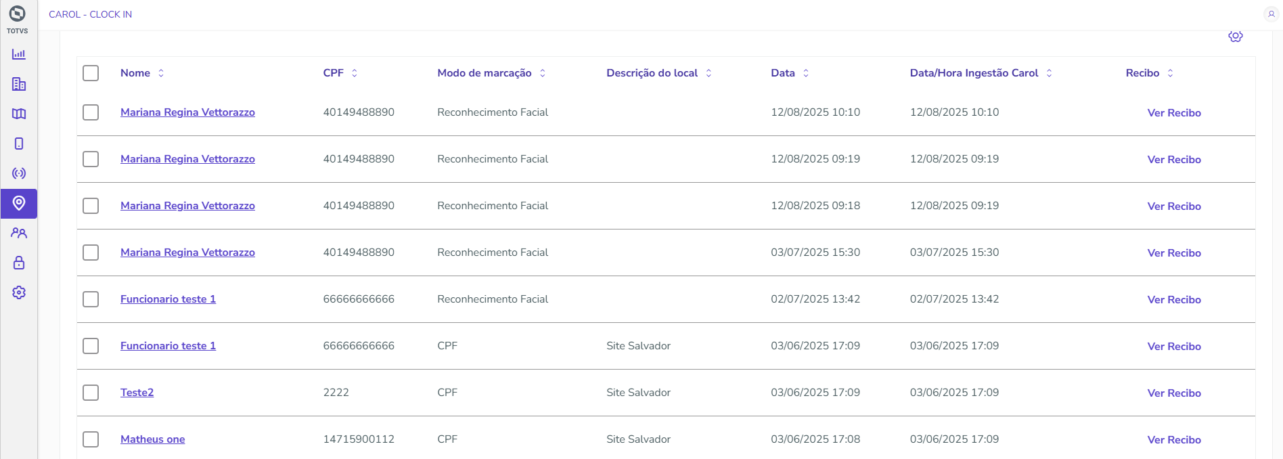Click the TOTVS logo
Image resolution: width=1283 pixels, height=459 pixels.
click(18, 15)
